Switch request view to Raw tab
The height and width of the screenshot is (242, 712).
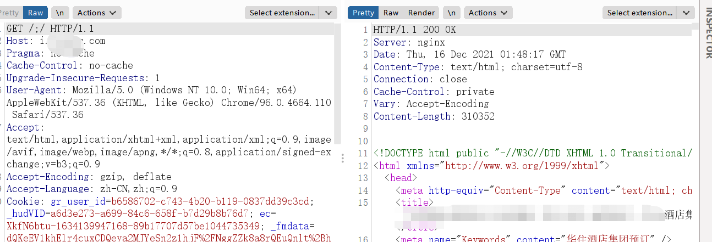point(36,13)
